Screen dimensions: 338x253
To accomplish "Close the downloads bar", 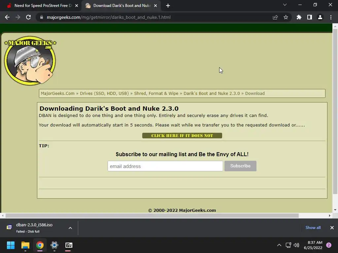I will 332,227.
